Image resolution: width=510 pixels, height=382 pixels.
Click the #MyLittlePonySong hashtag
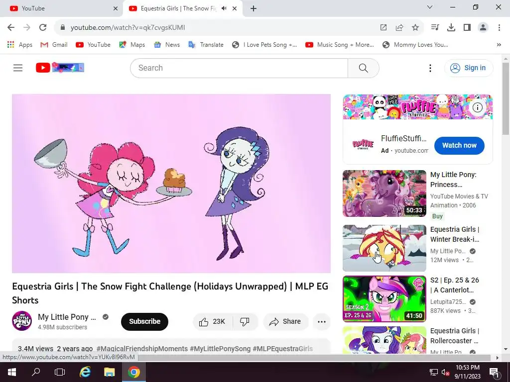pos(220,349)
